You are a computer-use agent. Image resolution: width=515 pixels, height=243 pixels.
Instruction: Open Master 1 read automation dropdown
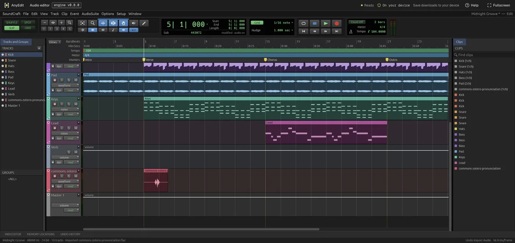click(x=71, y=210)
